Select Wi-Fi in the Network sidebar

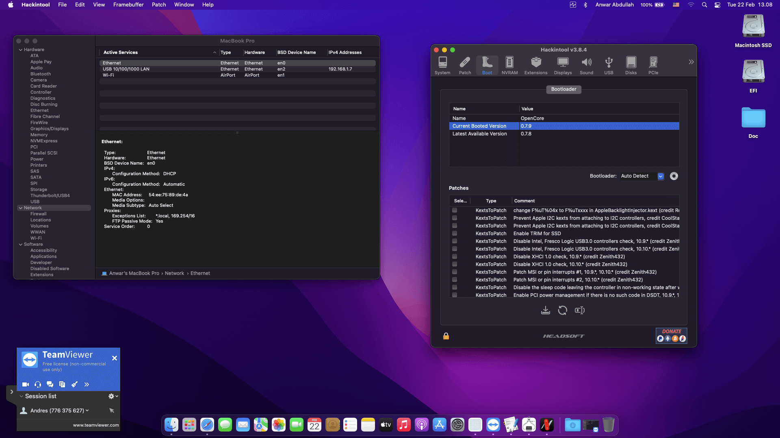click(36, 238)
